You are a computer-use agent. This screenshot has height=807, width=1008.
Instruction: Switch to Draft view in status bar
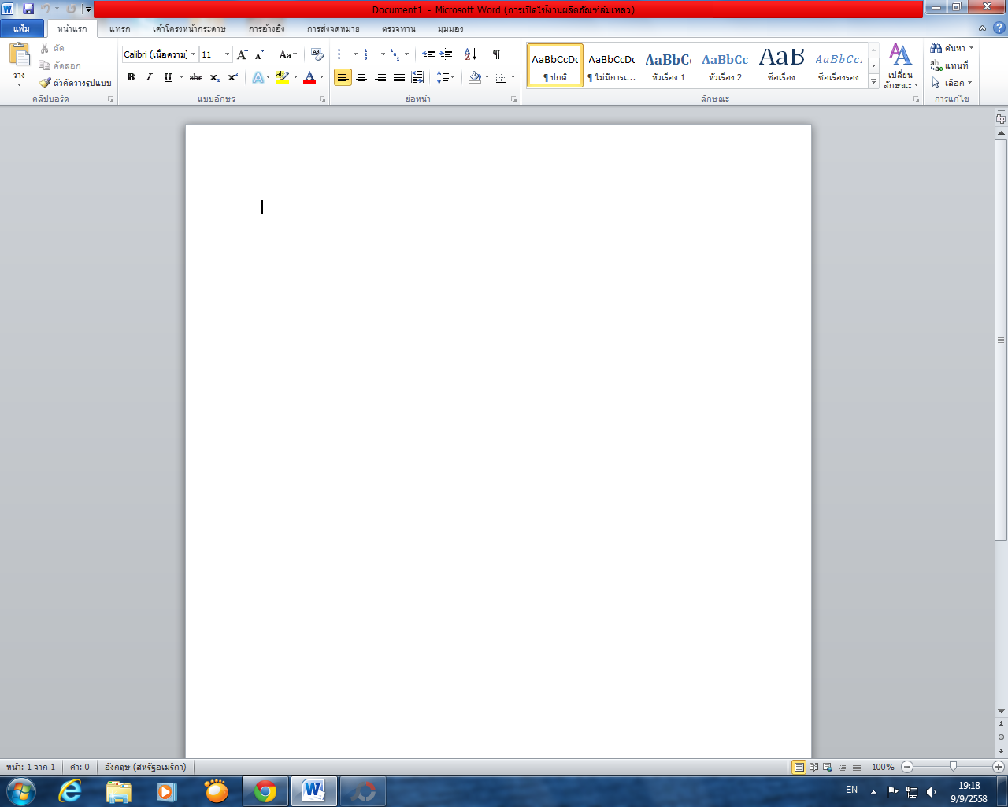click(857, 767)
